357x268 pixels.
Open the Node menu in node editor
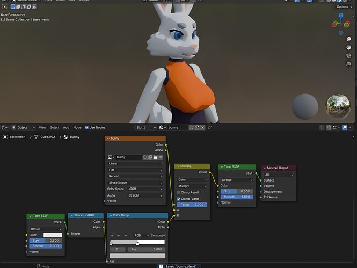pyautogui.click(x=77, y=127)
